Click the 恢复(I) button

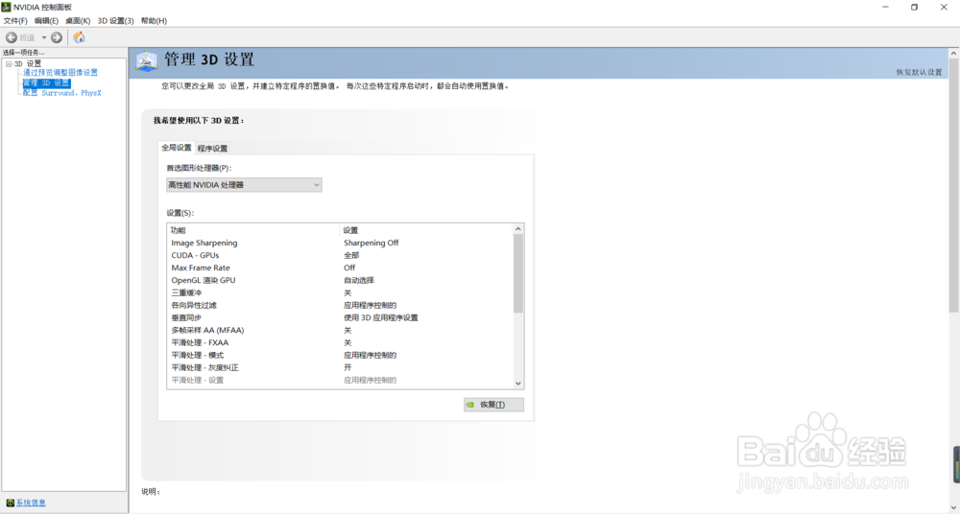[493, 405]
